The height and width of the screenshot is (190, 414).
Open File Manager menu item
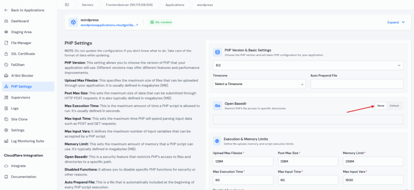[x=28, y=43]
